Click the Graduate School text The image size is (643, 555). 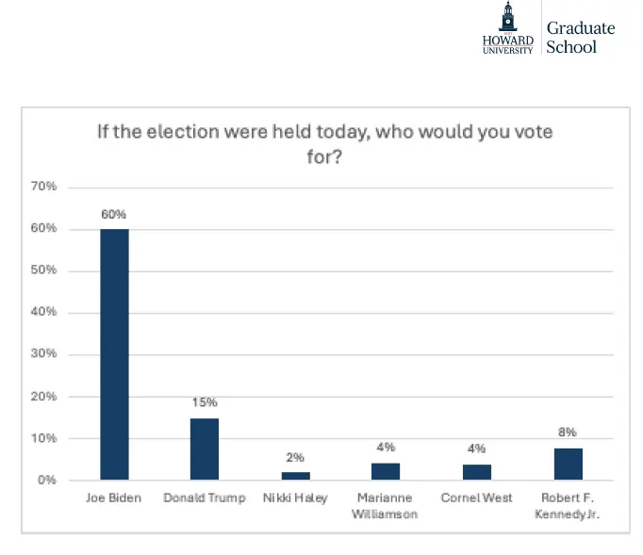click(580, 37)
